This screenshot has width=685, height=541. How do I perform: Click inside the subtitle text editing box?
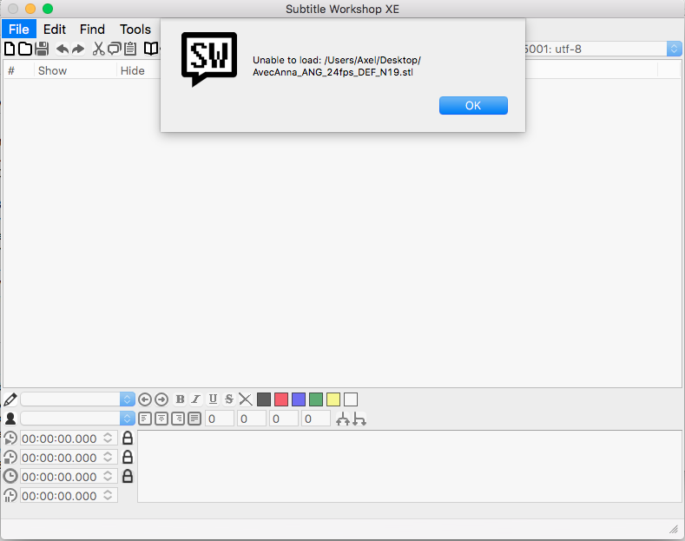(x=409, y=466)
